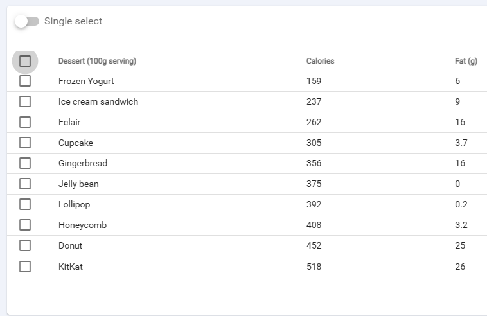Viewport: 487px width, 316px height.
Task: Check the Jelly bean checkbox
Action: 25,184
